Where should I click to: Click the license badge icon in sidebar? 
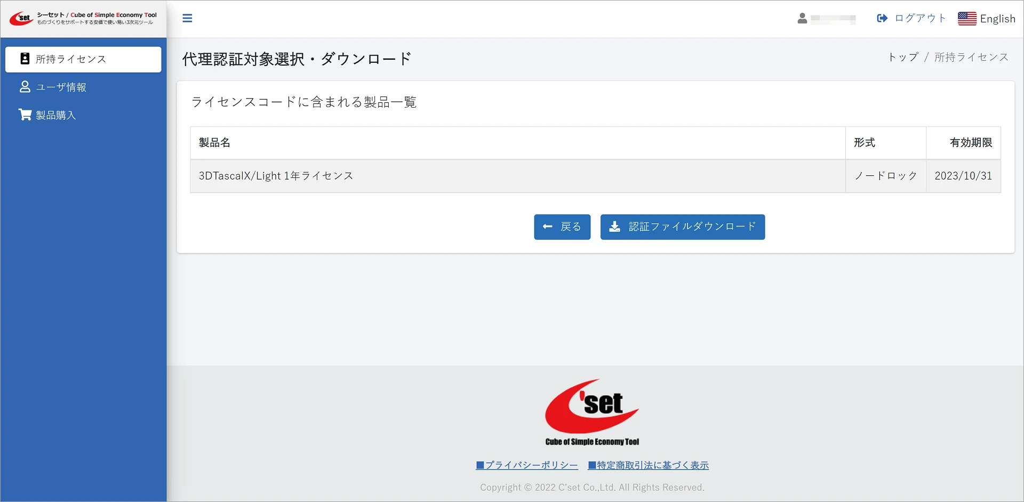click(x=25, y=59)
